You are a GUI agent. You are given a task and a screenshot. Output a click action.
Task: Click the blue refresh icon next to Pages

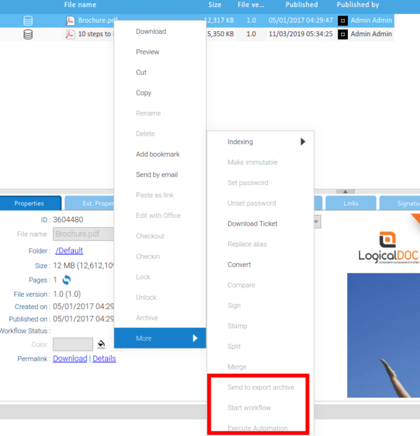67,280
